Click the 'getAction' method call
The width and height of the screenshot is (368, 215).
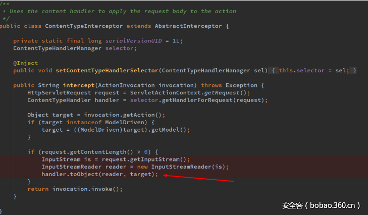(139, 115)
